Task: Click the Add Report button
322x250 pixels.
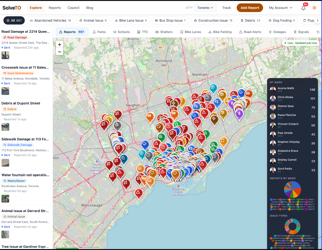Action: point(250,8)
